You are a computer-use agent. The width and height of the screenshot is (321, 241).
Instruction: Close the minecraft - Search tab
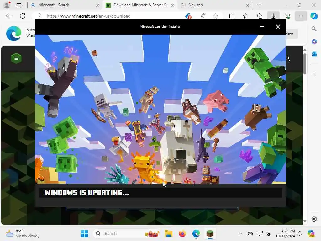(98, 5)
